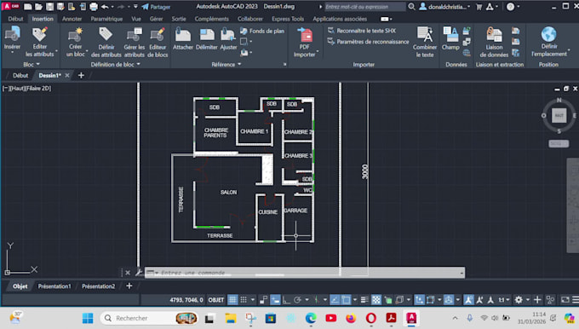
Task: Select the Délimiter tool
Action: (207, 39)
